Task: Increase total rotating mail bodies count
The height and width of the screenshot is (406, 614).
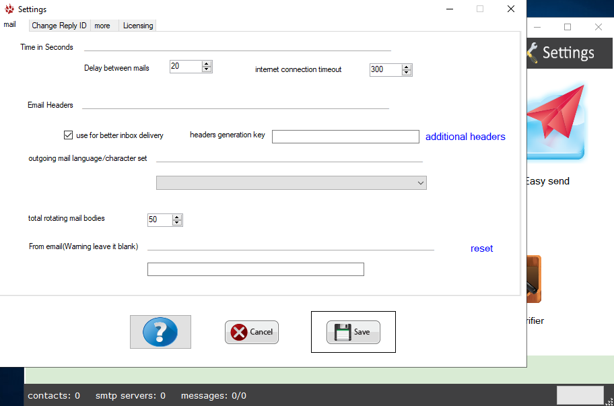Action: coord(177,217)
